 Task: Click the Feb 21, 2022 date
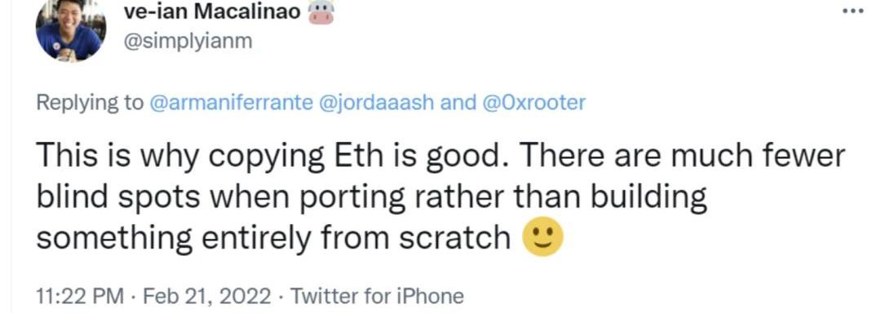(206, 296)
